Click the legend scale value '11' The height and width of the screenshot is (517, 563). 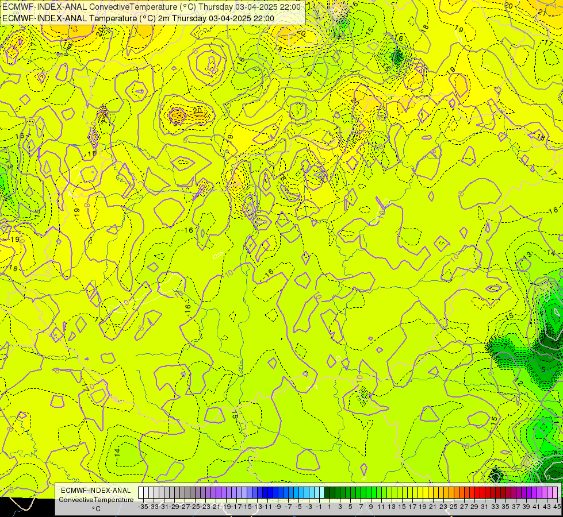(381, 507)
